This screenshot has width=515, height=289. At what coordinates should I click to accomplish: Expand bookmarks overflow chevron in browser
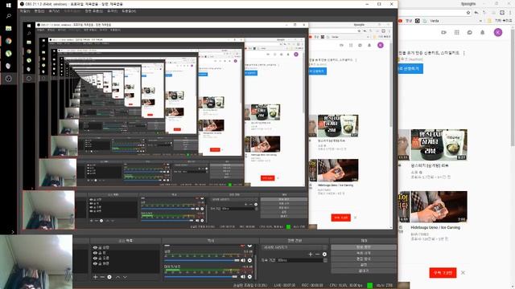(481, 21)
